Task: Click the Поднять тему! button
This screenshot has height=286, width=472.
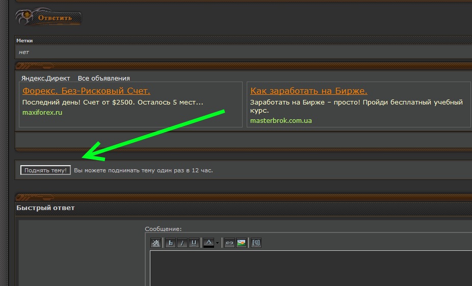Action: 45,170
